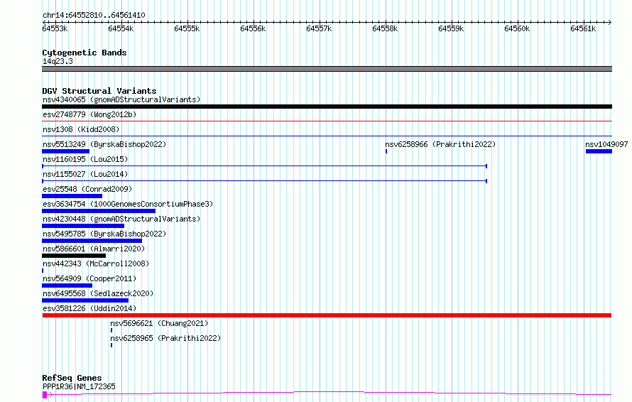Click the 64561k ruler tick label
Viewport: 632px width, 402px height.
coord(583,29)
